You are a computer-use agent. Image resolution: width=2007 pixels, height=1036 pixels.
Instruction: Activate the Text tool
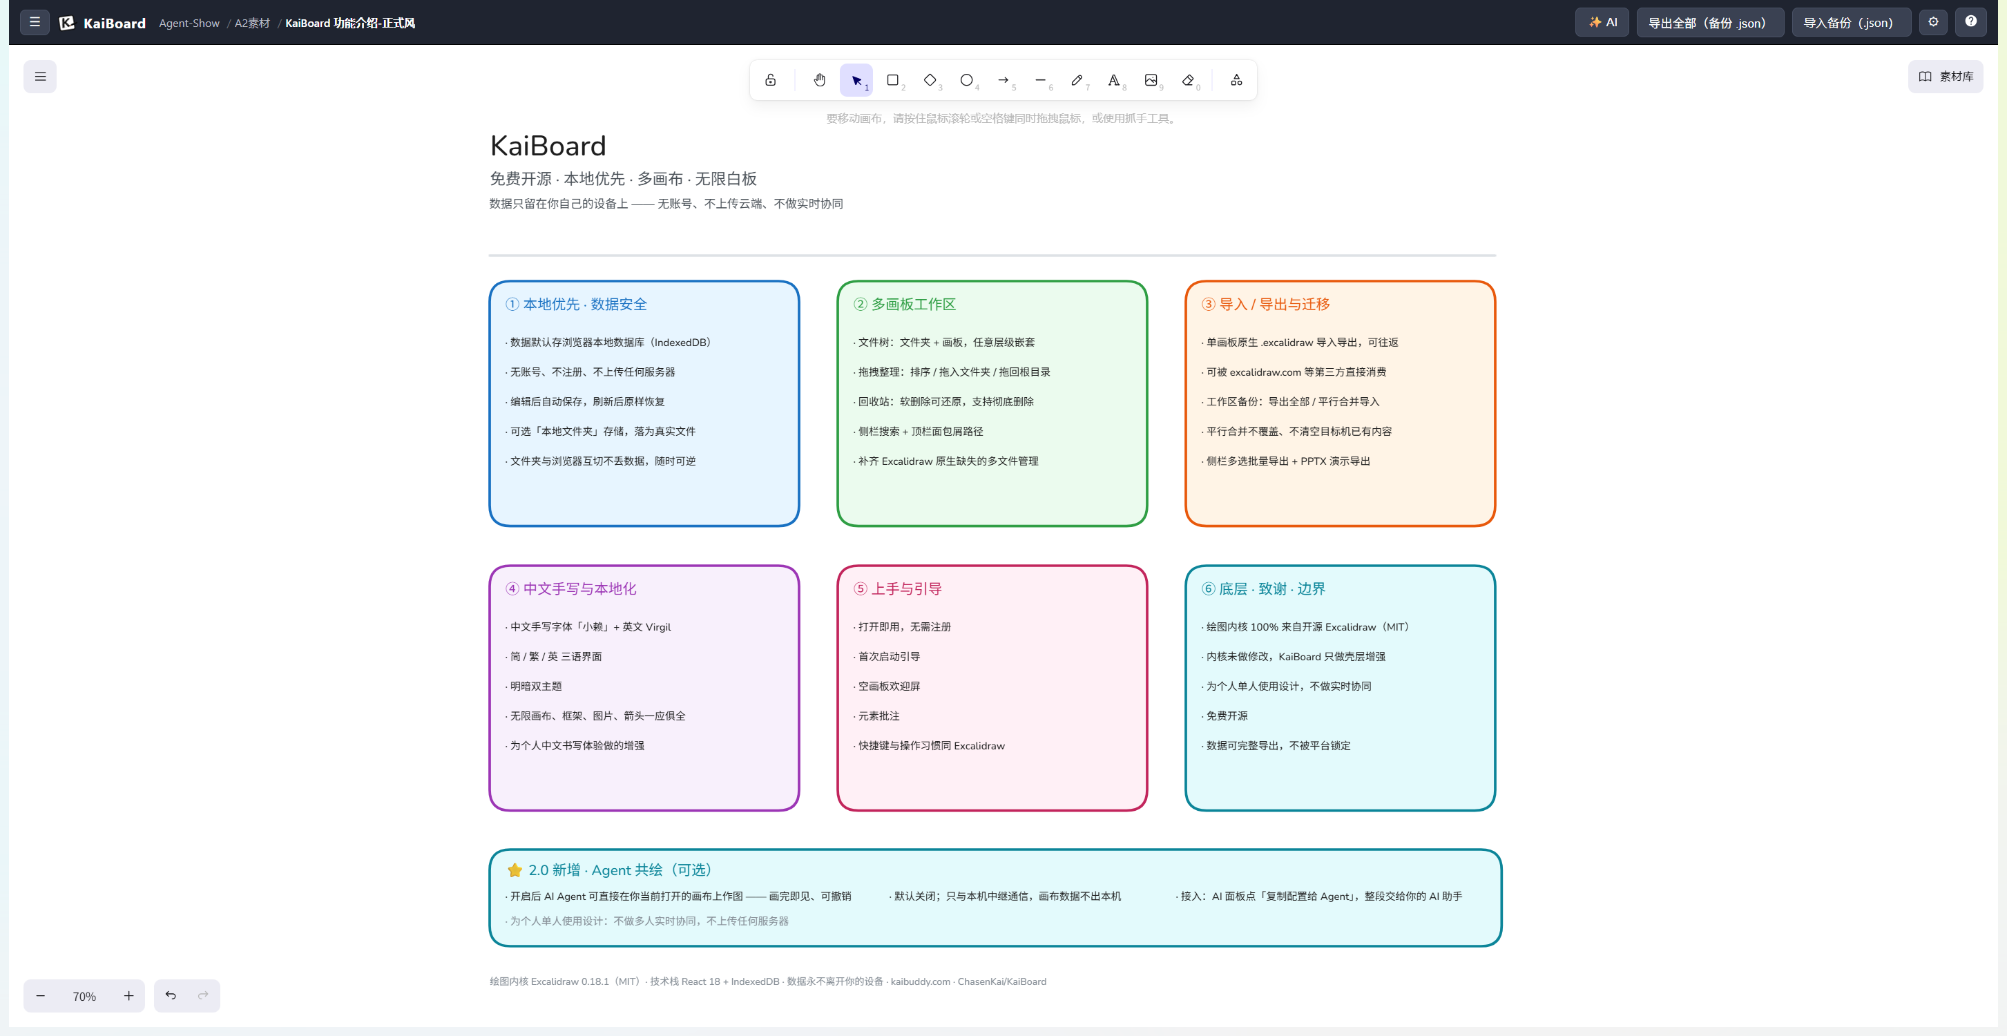[1114, 80]
